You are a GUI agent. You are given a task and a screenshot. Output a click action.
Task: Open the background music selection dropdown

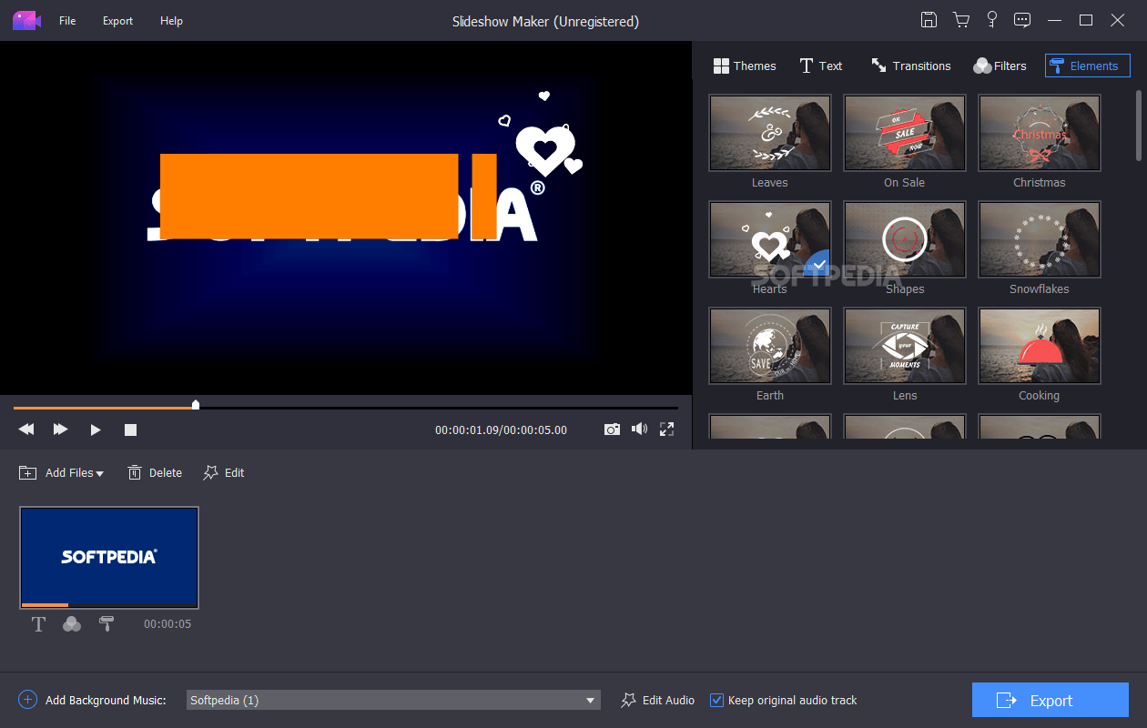pyautogui.click(x=591, y=700)
